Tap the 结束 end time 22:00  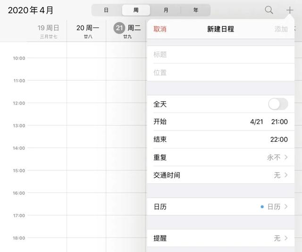tap(279, 139)
